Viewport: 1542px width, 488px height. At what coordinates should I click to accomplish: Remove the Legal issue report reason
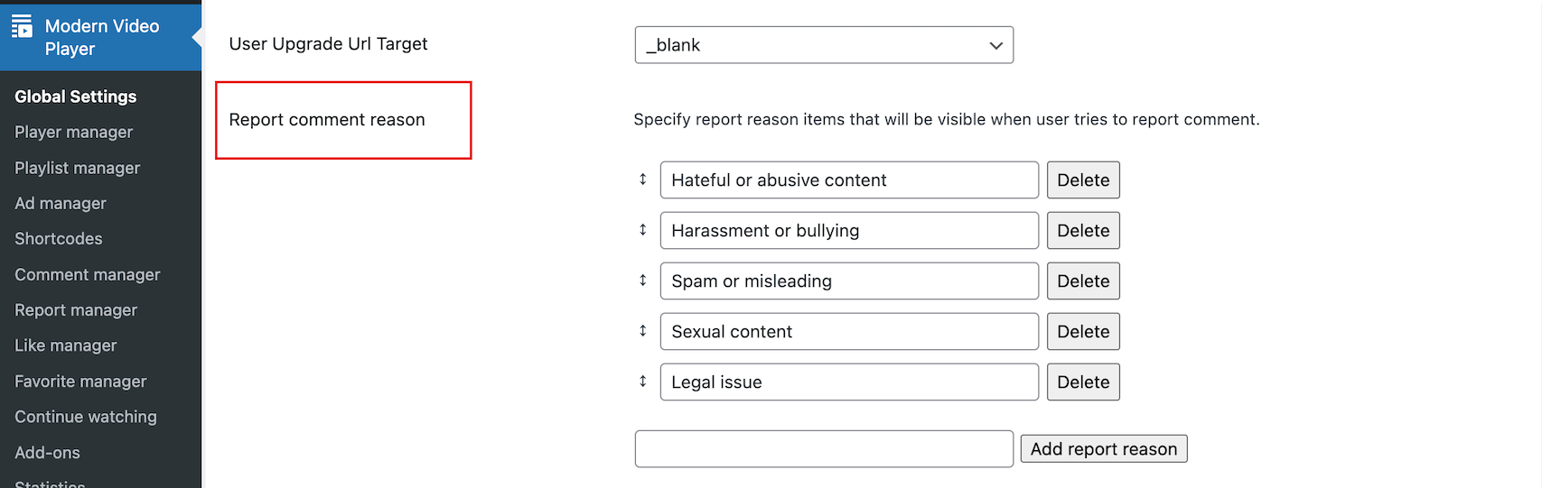coord(1083,382)
